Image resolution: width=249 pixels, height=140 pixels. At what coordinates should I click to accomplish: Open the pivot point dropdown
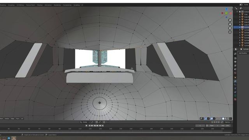click(x=92, y=122)
